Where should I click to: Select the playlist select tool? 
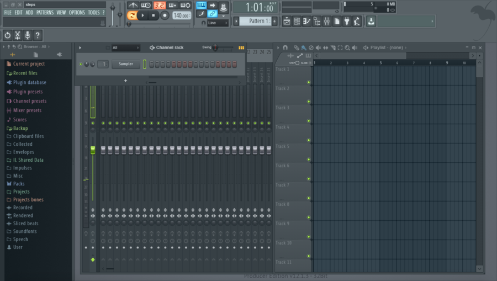[x=340, y=47]
